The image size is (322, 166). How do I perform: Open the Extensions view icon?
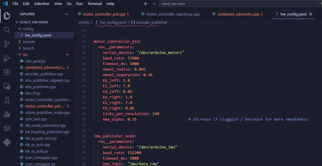tap(7, 72)
